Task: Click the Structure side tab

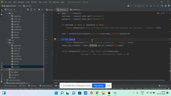Action: 2,66
